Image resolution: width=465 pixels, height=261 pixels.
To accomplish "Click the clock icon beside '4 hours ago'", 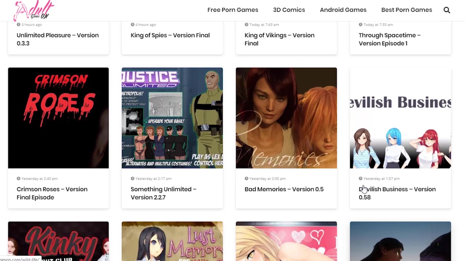I will click(133, 25).
